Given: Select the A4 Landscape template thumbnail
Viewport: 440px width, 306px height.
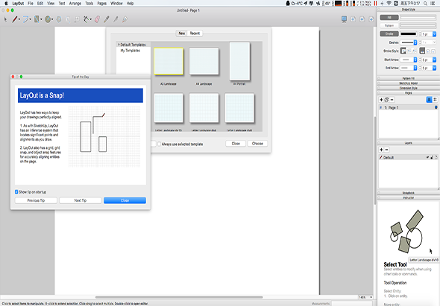Looking at the screenshot, I should point(204,61).
